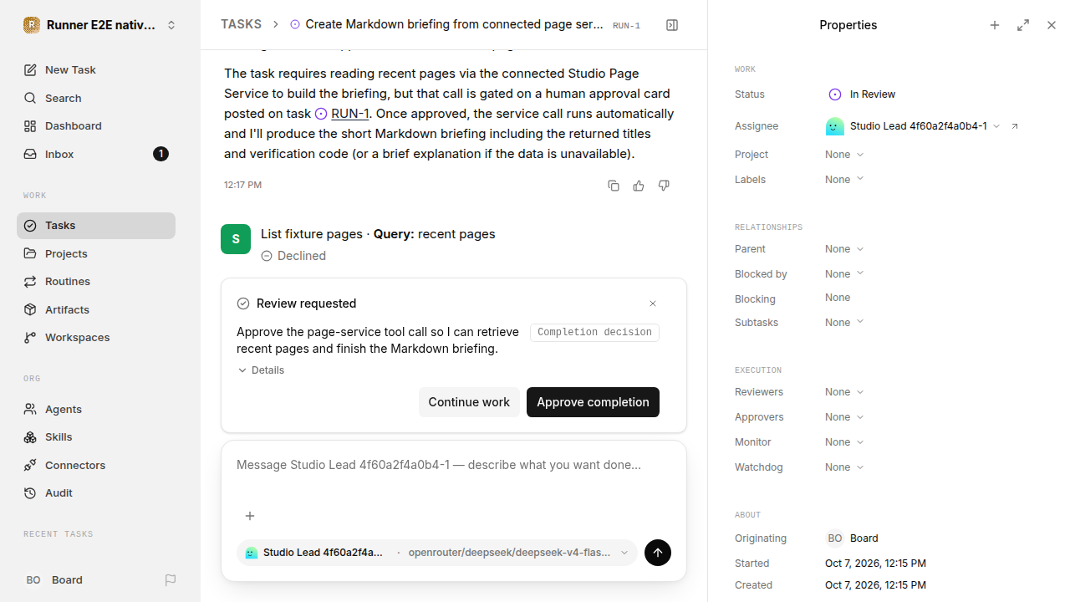The height and width of the screenshot is (602, 1070).
Task: Open Routines section
Action: (96, 282)
